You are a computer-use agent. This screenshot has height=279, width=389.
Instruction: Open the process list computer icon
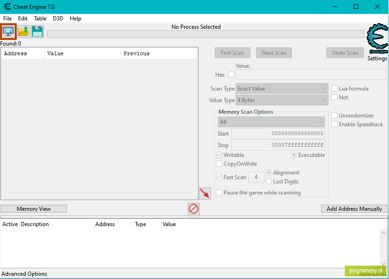coord(8,32)
